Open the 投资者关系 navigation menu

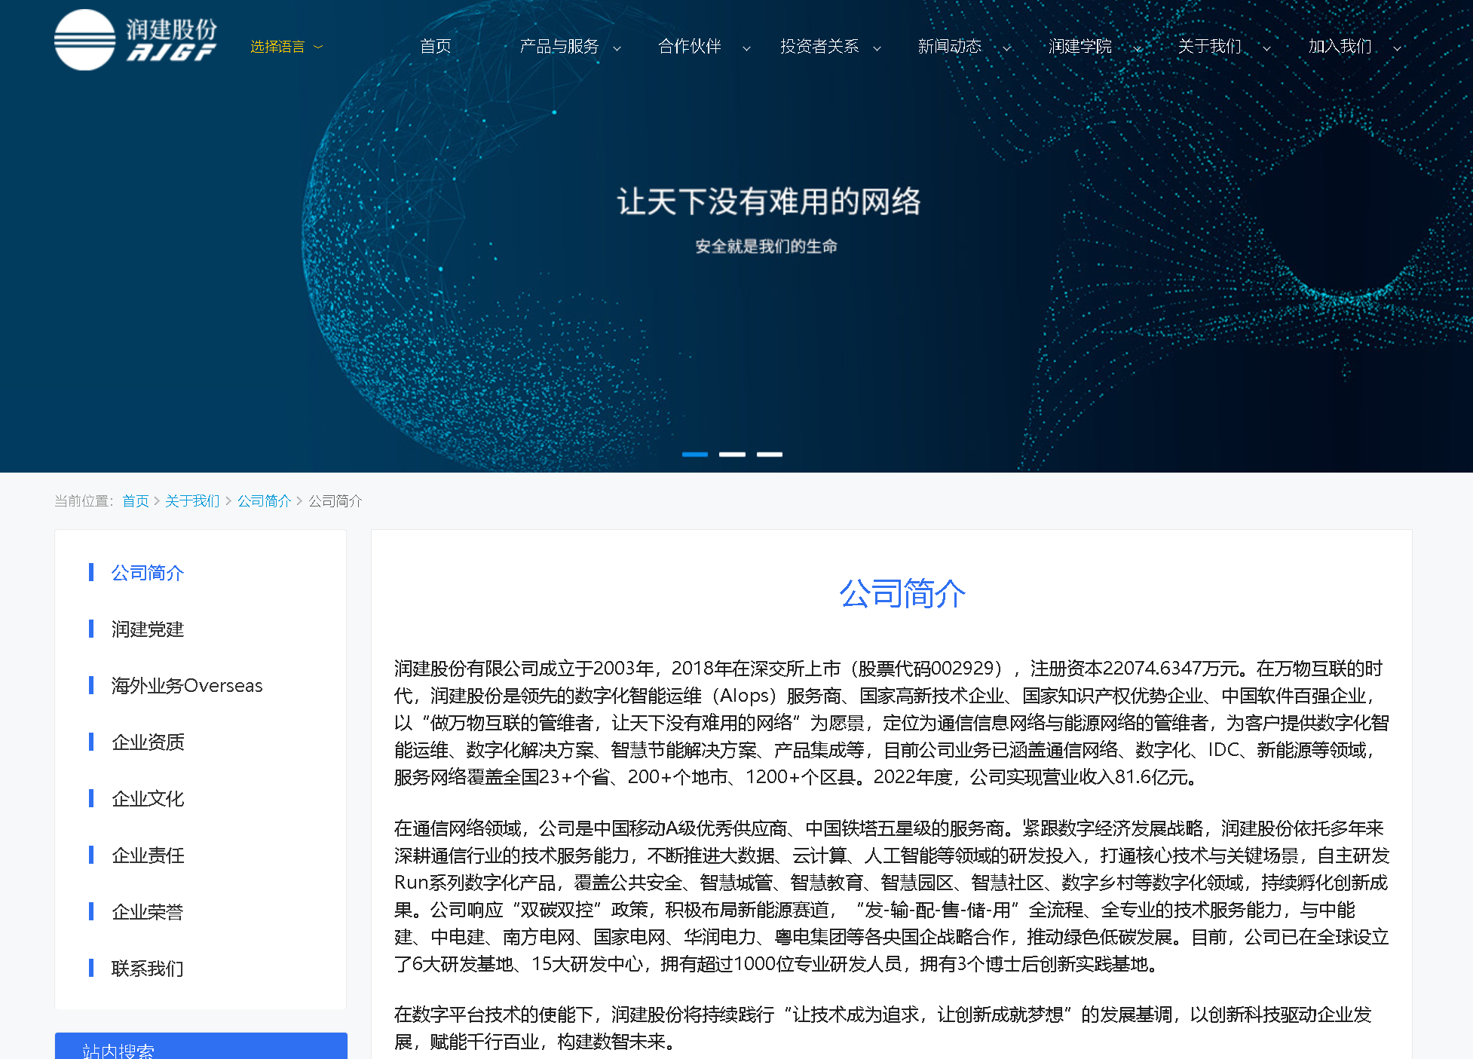click(819, 47)
